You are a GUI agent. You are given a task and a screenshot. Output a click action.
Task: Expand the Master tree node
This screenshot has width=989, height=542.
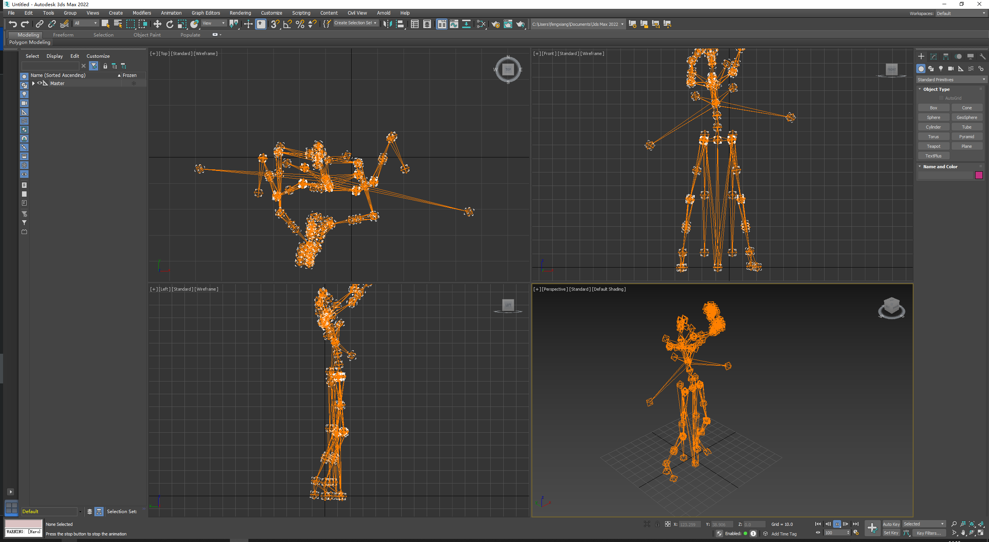[x=34, y=83]
